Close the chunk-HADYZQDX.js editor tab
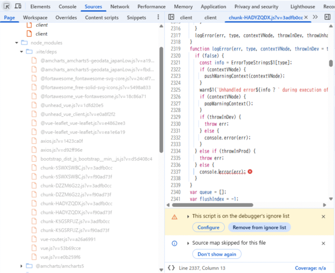 (306, 17)
